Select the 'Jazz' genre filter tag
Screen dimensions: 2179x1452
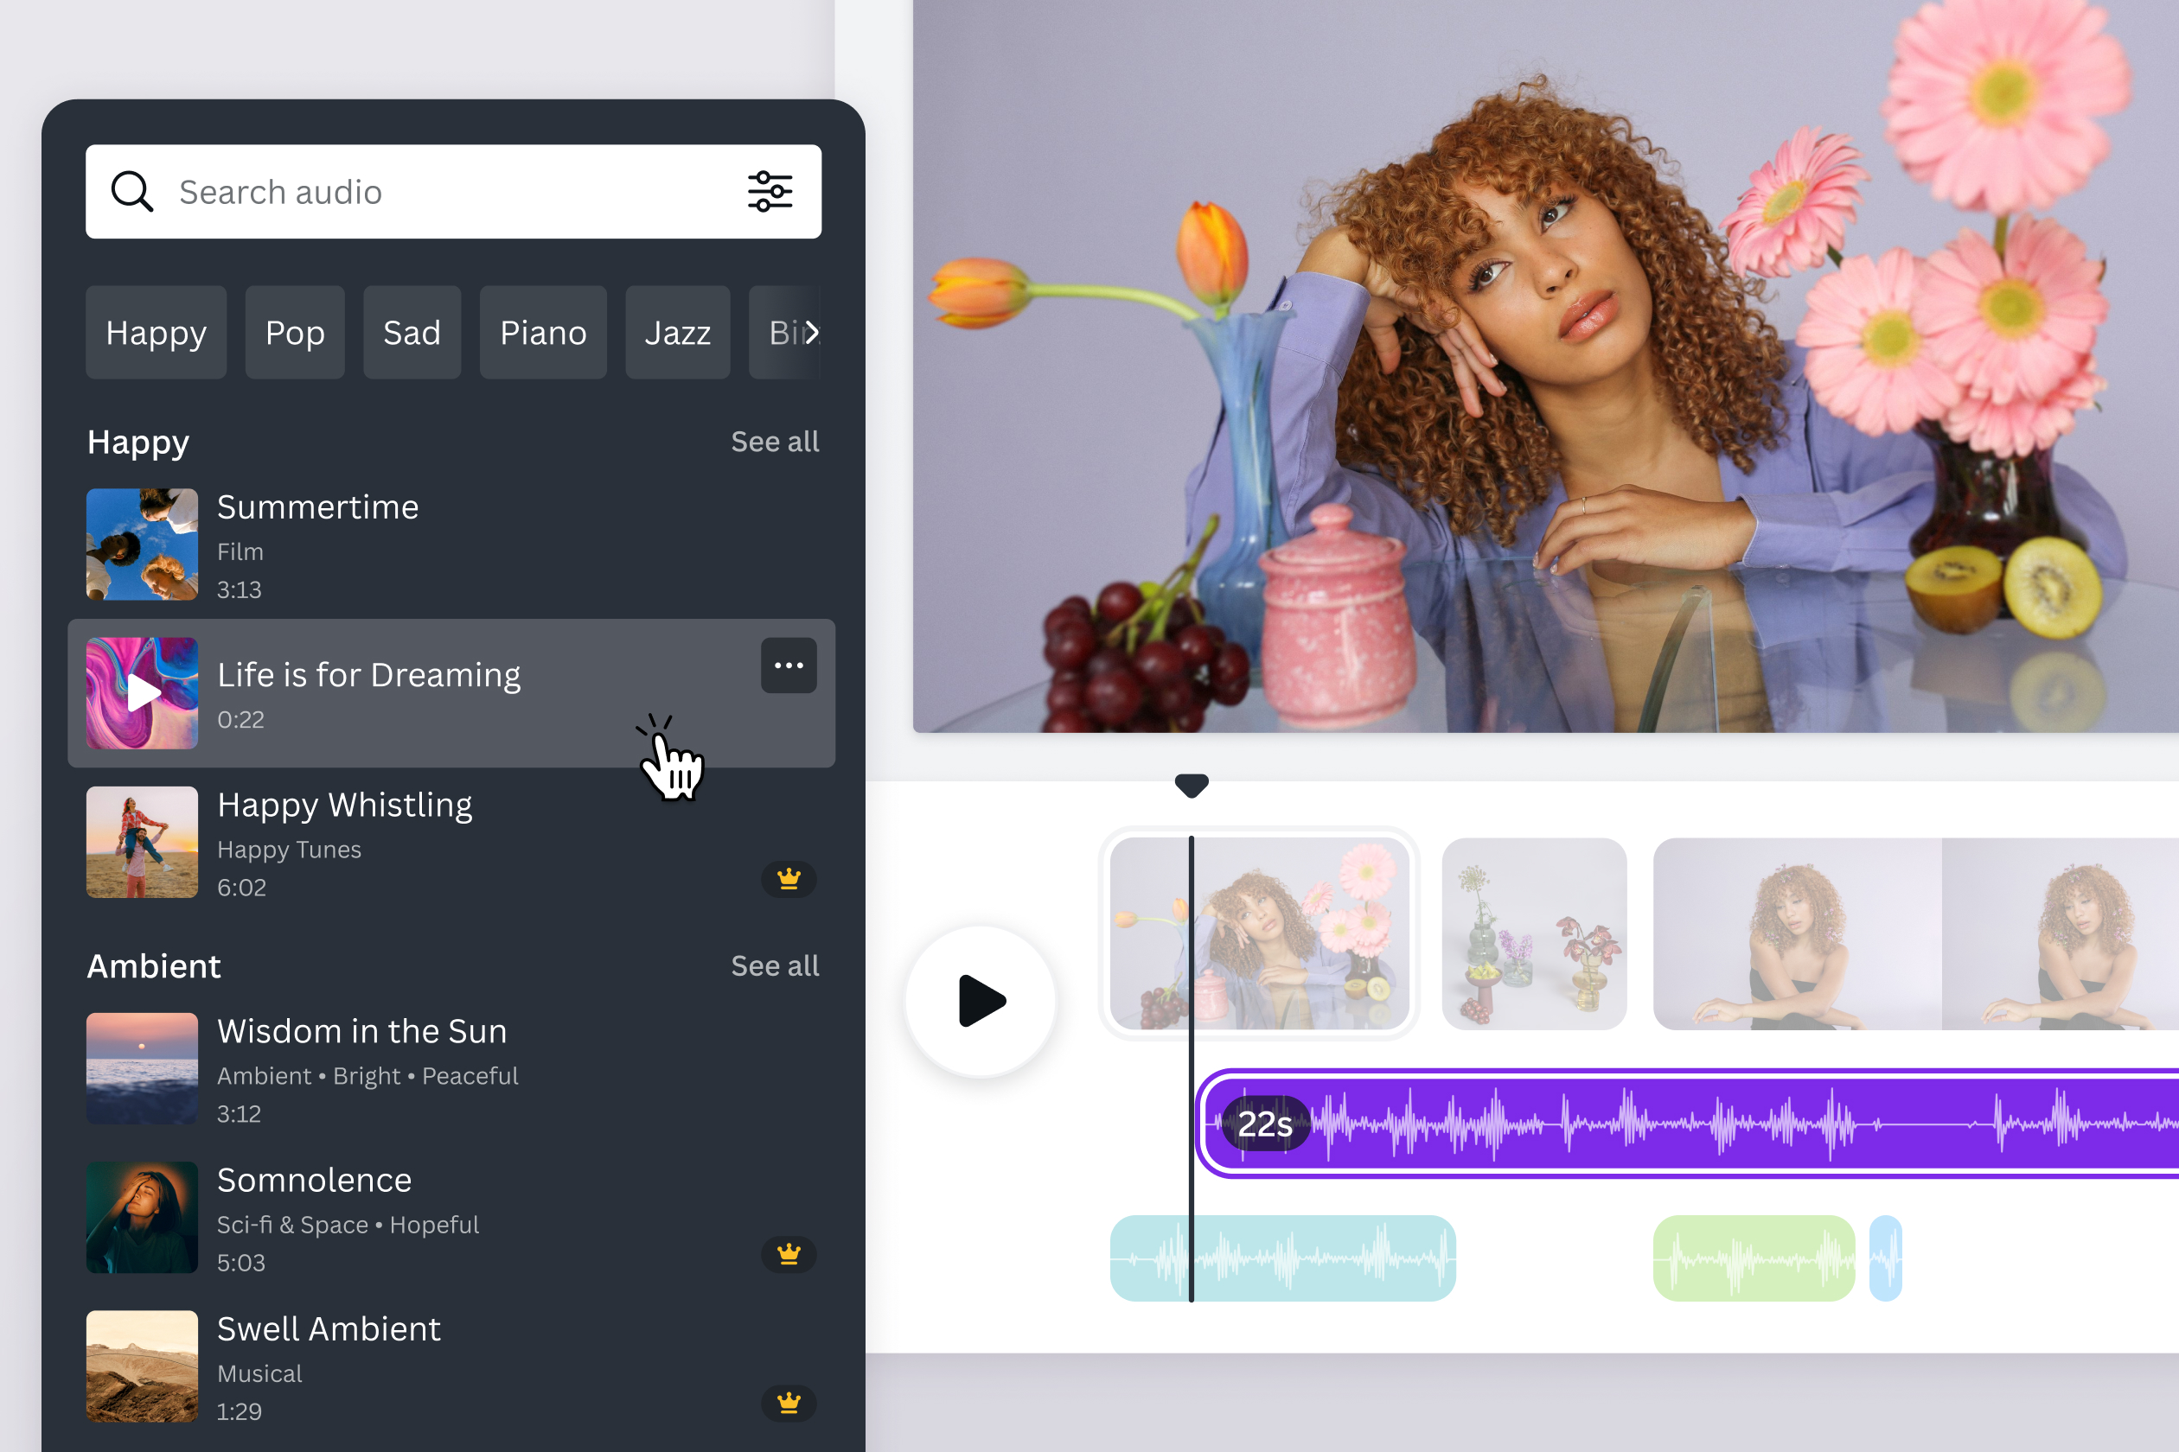[678, 330]
